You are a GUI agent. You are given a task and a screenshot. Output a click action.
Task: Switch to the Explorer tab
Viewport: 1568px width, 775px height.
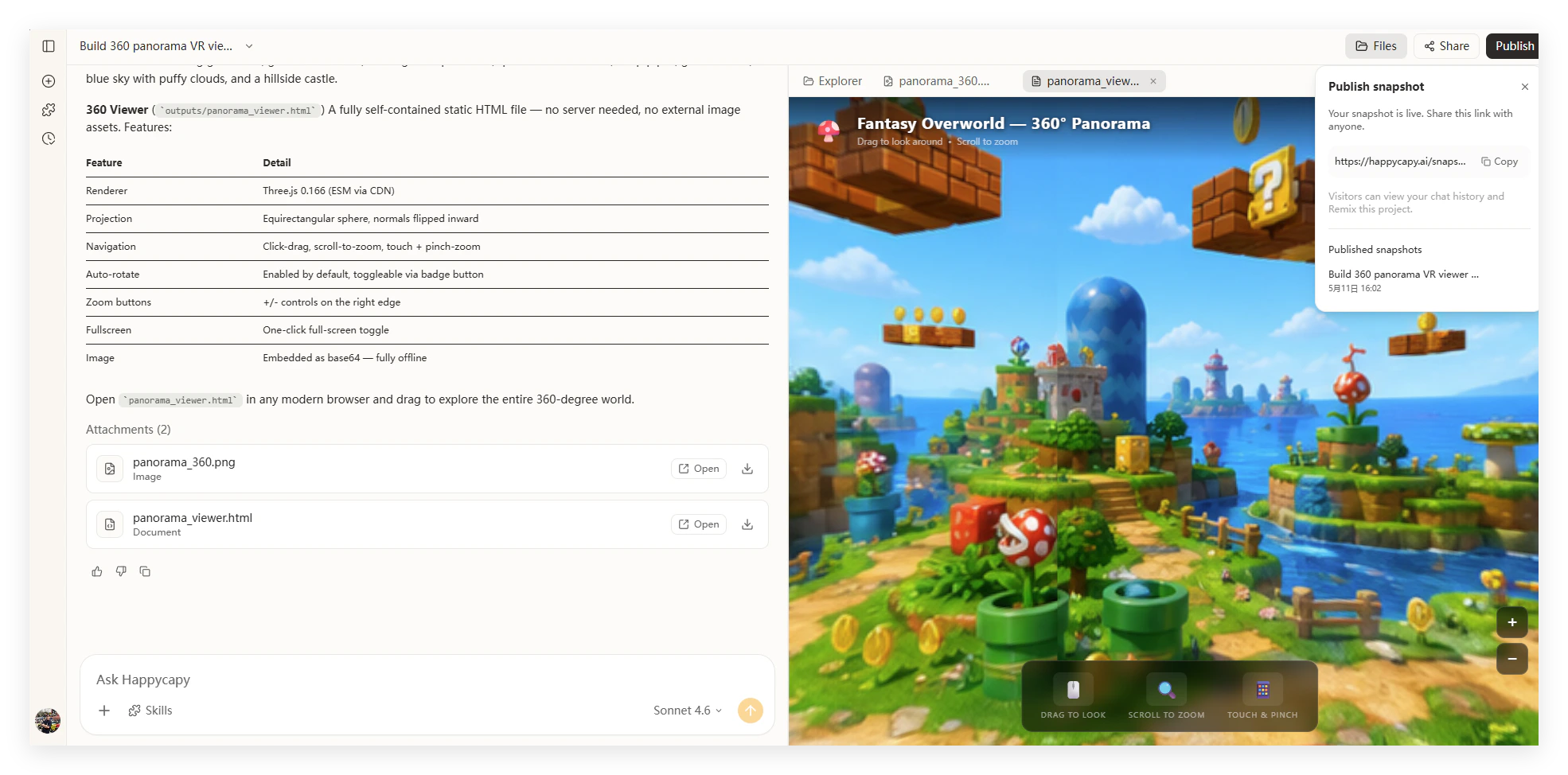pyautogui.click(x=833, y=81)
